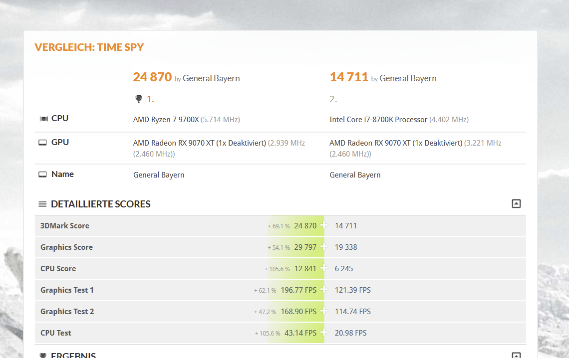
Task: Click the 121.39 FPS value
Action: 353,290
